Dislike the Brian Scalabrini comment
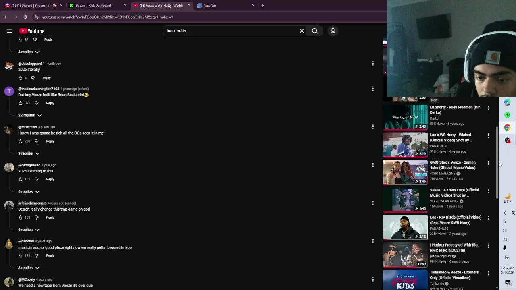Viewport: 516px width, 290px height. [x=36, y=103]
